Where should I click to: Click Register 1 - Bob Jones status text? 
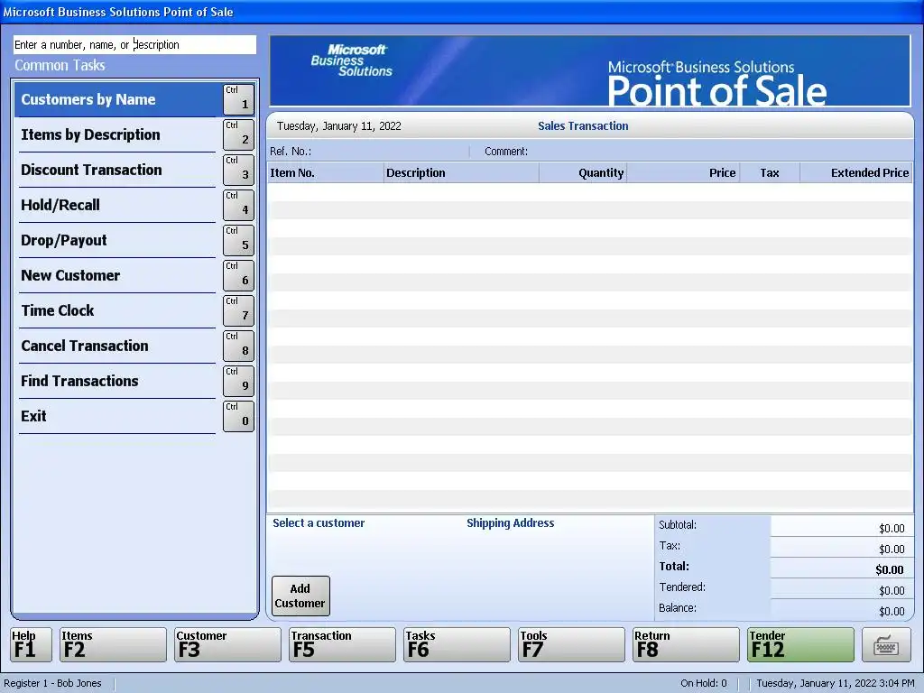pos(52,683)
